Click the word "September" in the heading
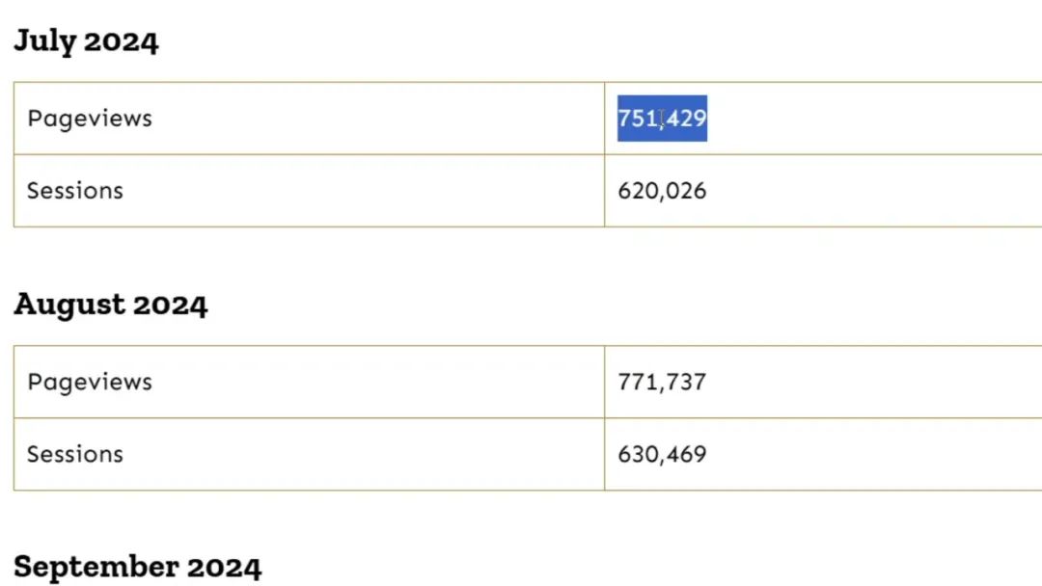 [x=96, y=567]
